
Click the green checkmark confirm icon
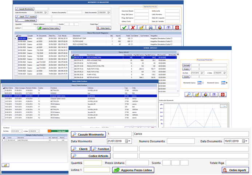124,28
